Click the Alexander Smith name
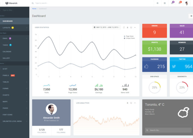 (51, 118)
